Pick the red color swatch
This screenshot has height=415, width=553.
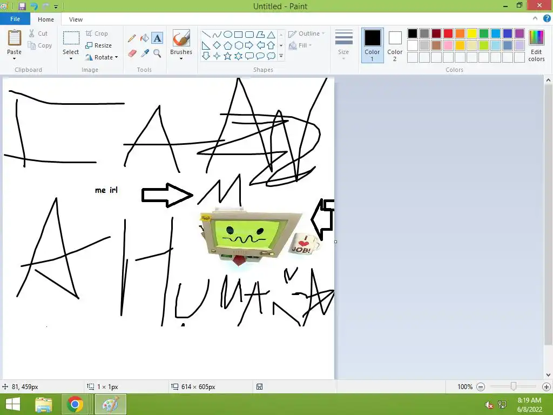pos(448,34)
